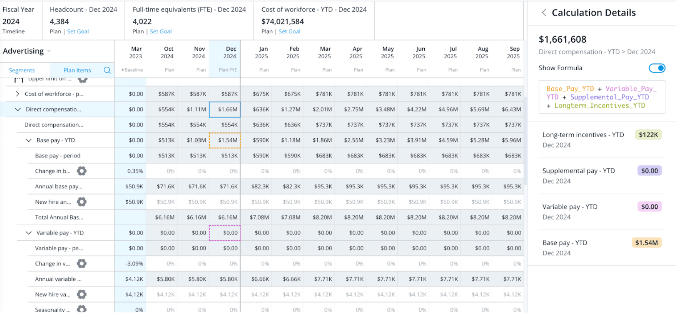The width and height of the screenshot is (676, 313).
Task: Click the $1.54M Base pay YTD badge
Action: click(x=646, y=243)
